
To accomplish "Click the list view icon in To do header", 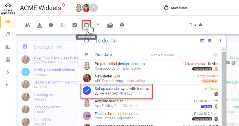I will coord(209,40).
